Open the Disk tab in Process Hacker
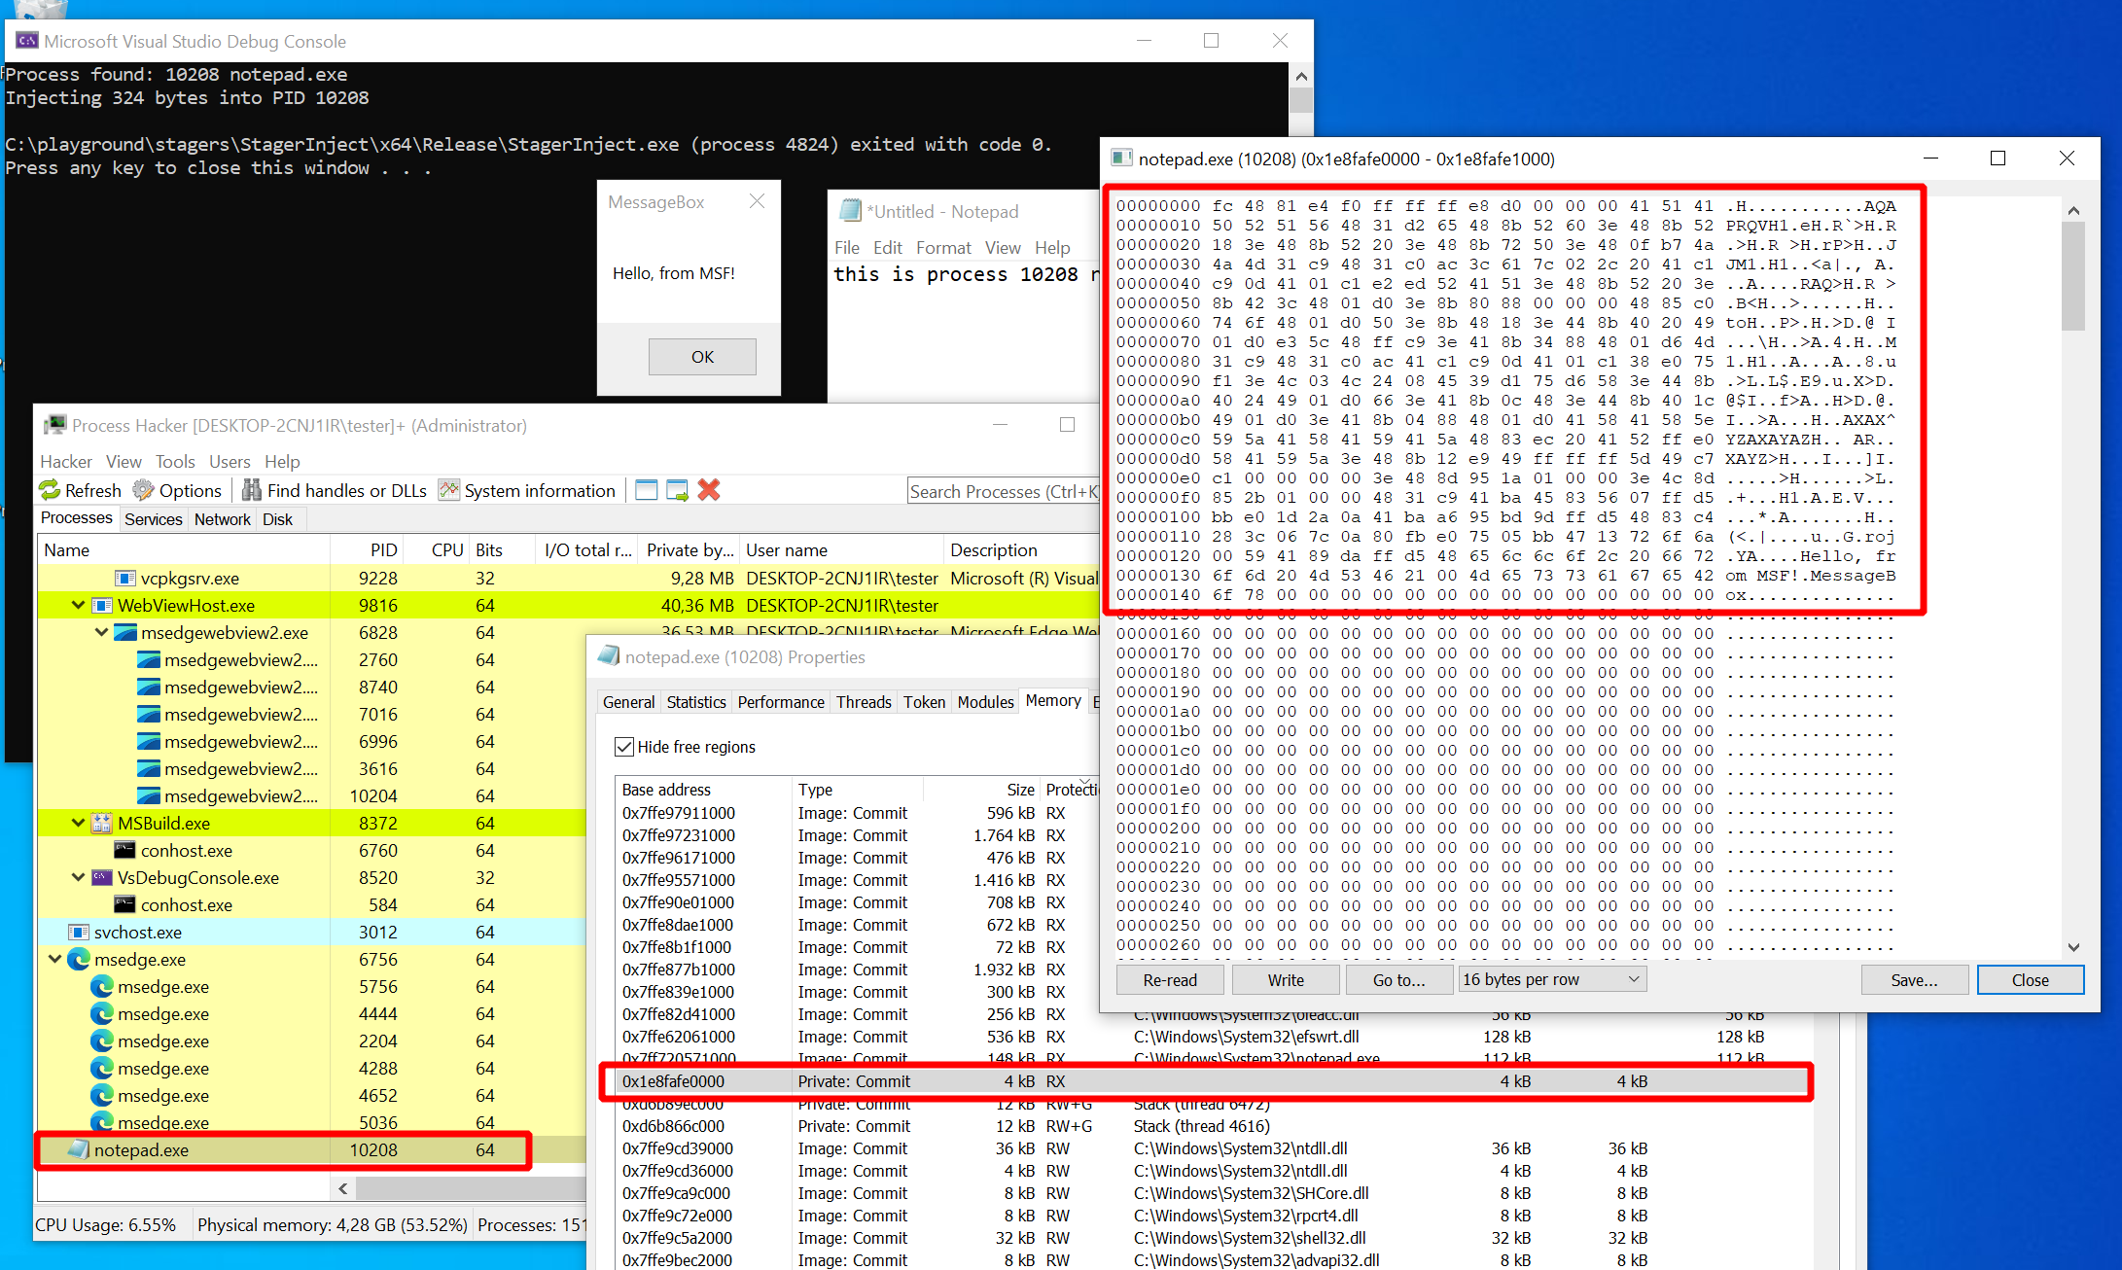The width and height of the screenshot is (2122, 1270). coord(277,519)
